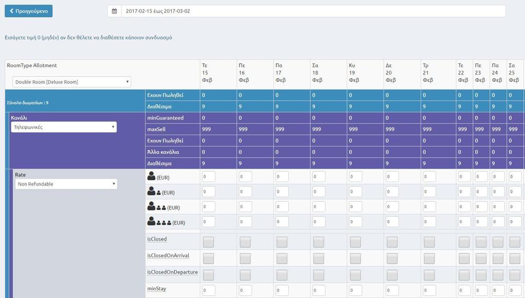Viewport: 525px width, 298px height.
Task: Focus the minStay field for 15 Φεβ
Action: click(x=208, y=290)
